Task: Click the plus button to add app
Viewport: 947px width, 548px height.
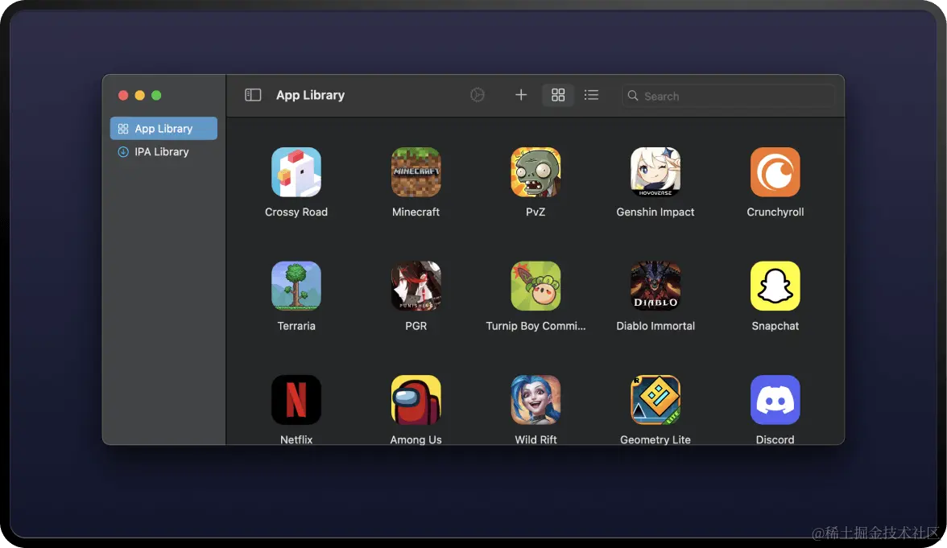Action: [520, 95]
